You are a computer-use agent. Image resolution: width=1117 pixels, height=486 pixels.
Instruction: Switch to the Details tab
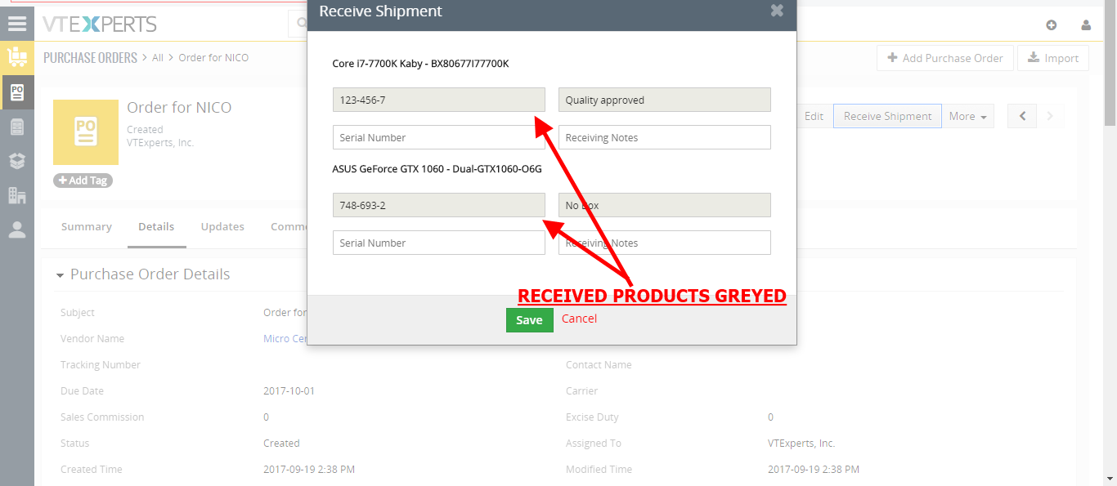click(x=156, y=226)
